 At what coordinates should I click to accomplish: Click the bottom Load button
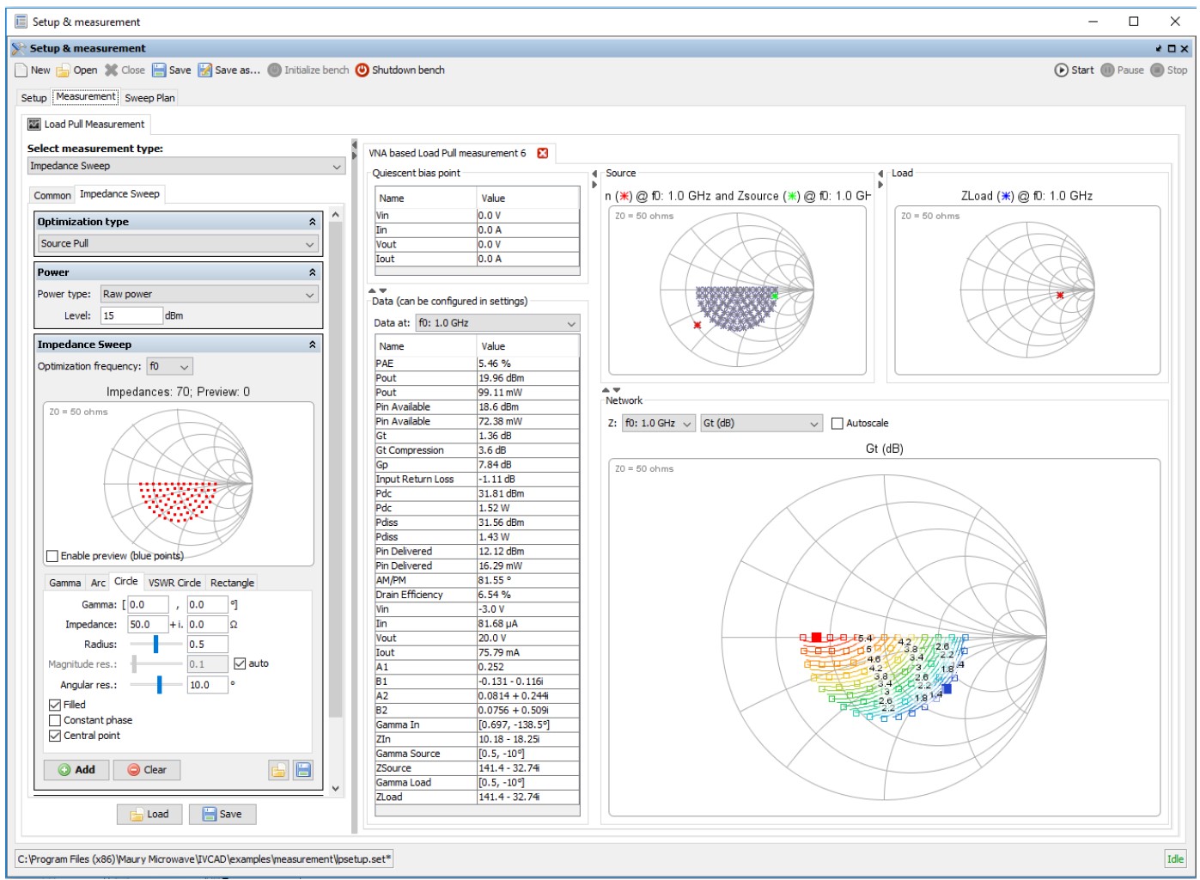(x=149, y=815)
